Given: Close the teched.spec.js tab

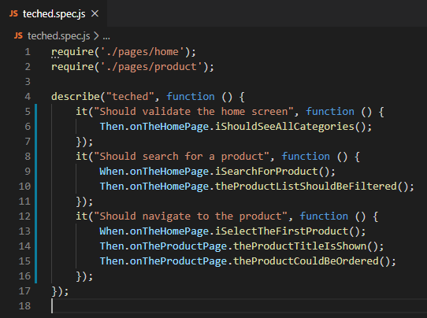Looking at the screenshot, I should click(x=95, y=13).
